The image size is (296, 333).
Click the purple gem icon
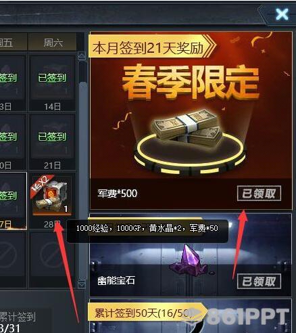[x=189, y=260]
